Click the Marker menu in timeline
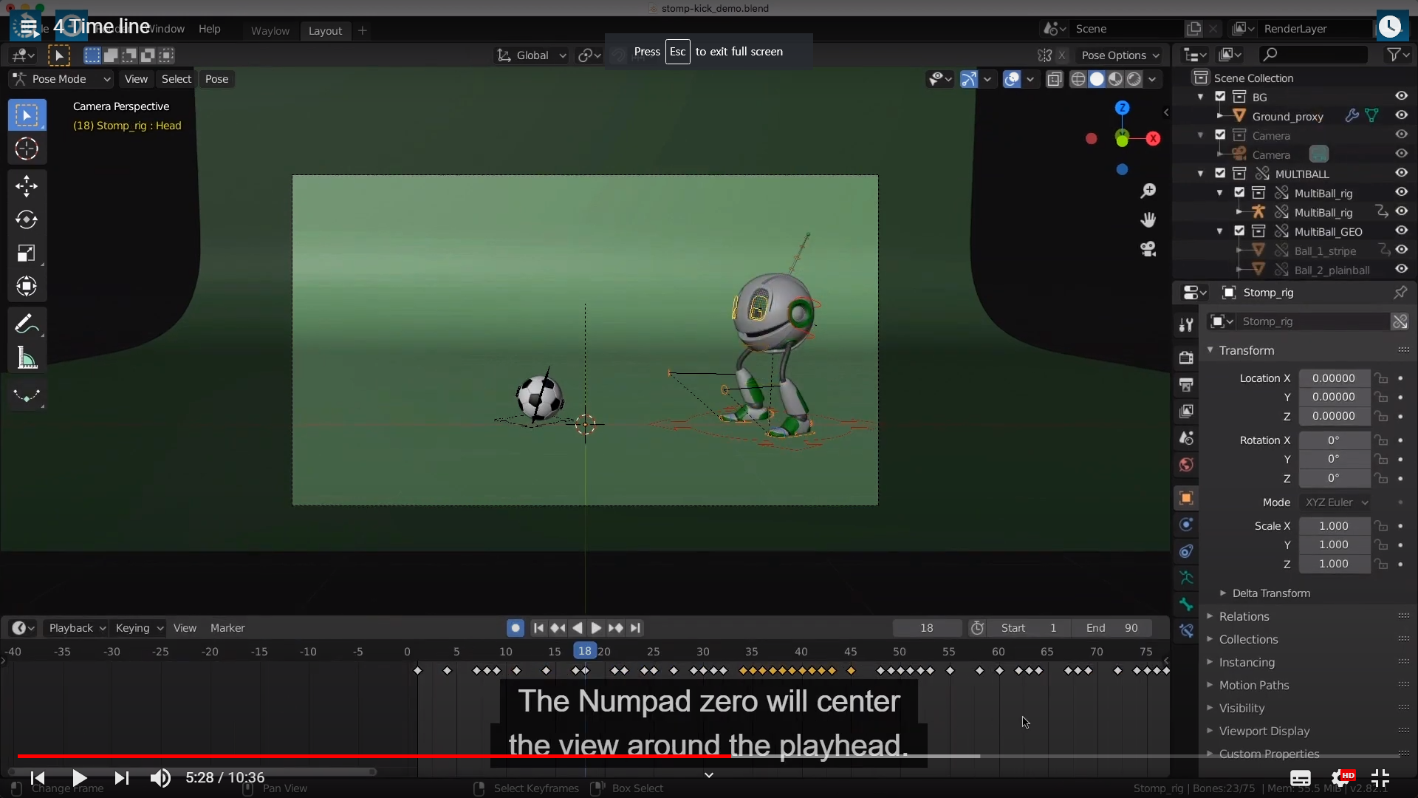1418x798 pixels. 227,628
